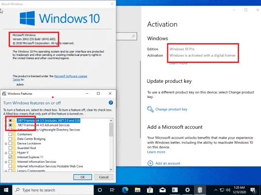Click the Windows Features title bar icon
261x195 pixels.
coord(4,94)
